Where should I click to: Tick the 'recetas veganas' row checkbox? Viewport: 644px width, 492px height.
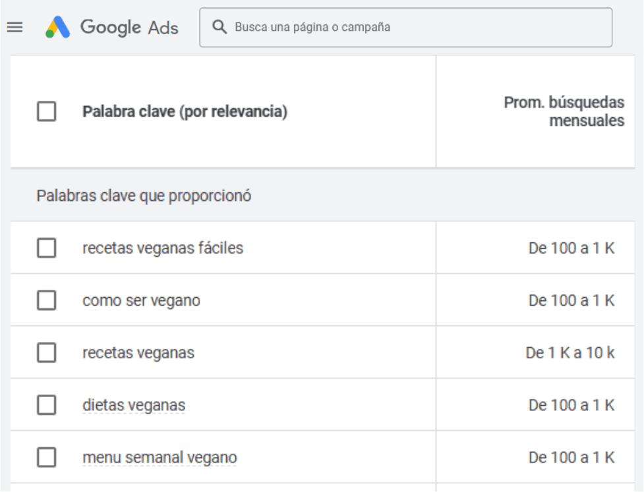[x=47, y=352]
